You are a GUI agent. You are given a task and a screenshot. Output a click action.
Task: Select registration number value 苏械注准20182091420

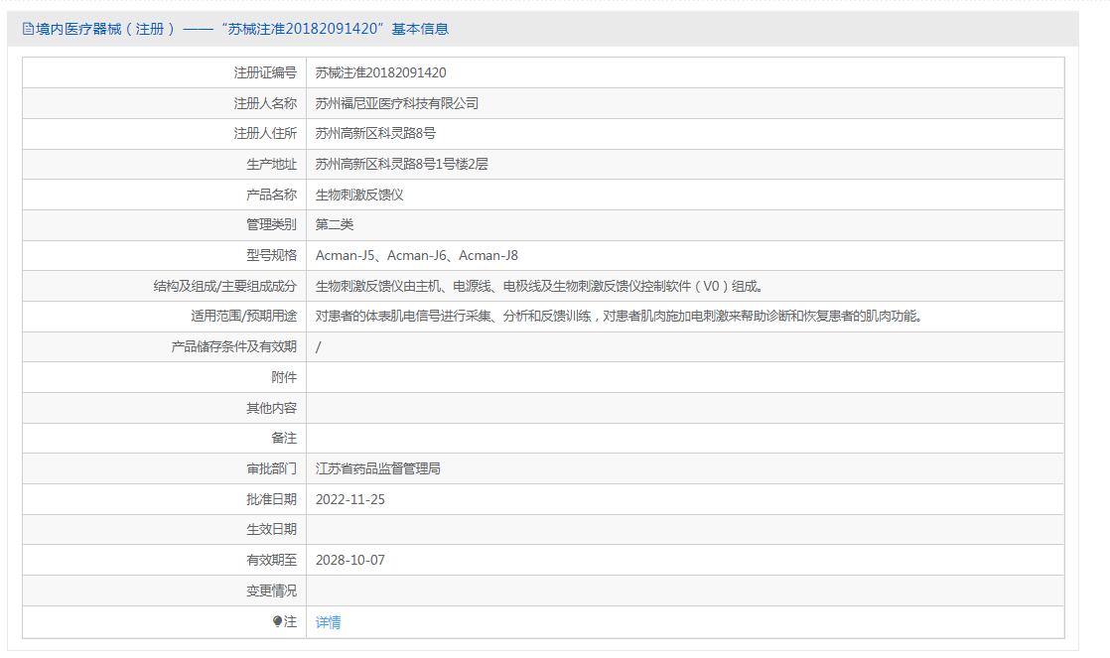pos(381,72)
